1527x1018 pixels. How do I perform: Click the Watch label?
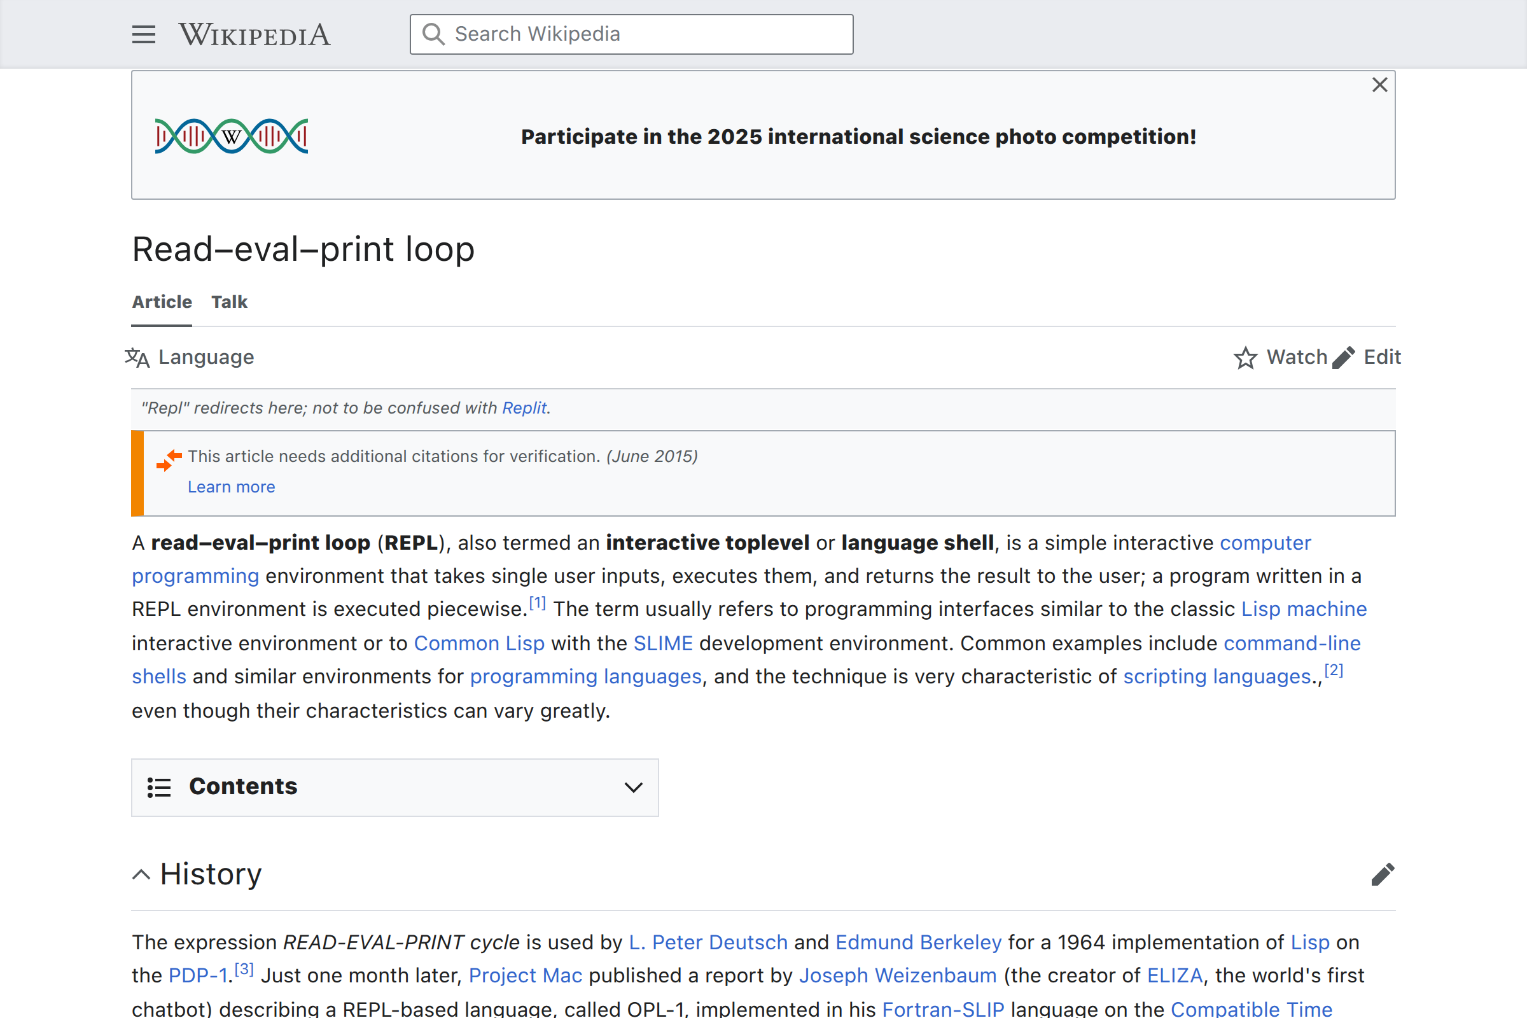tap(1297, 357)
